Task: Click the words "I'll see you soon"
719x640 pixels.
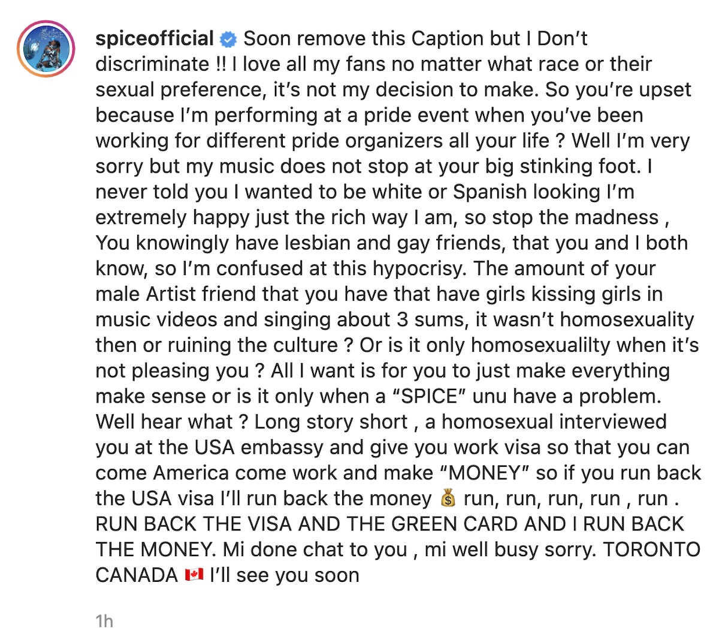Action: [285, 575]
